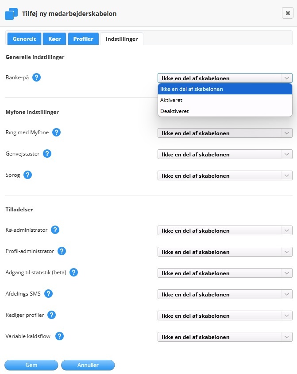Go to the Profiler tab
Screen dimensions: 297x374
(x=83, y=39)
